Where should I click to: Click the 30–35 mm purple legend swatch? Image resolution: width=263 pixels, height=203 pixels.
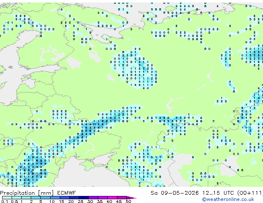click(93, 198)
